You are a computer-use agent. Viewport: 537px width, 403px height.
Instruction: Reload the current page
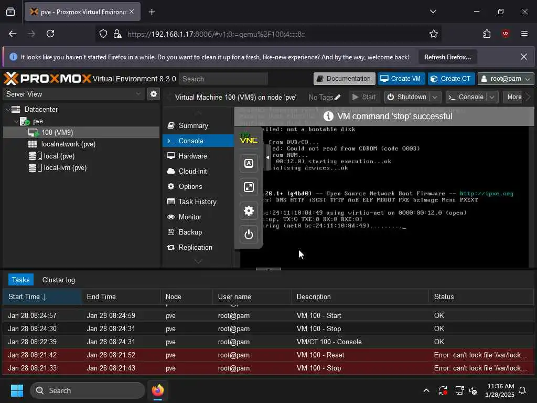point(50,34)
